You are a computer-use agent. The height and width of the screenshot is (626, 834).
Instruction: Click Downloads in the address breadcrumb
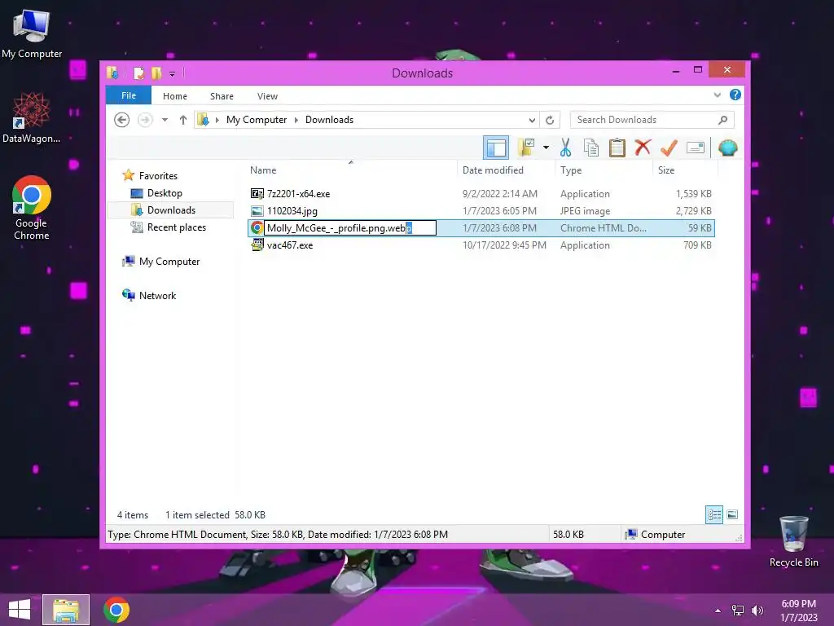pyautogui.click(x=329, y=120)
